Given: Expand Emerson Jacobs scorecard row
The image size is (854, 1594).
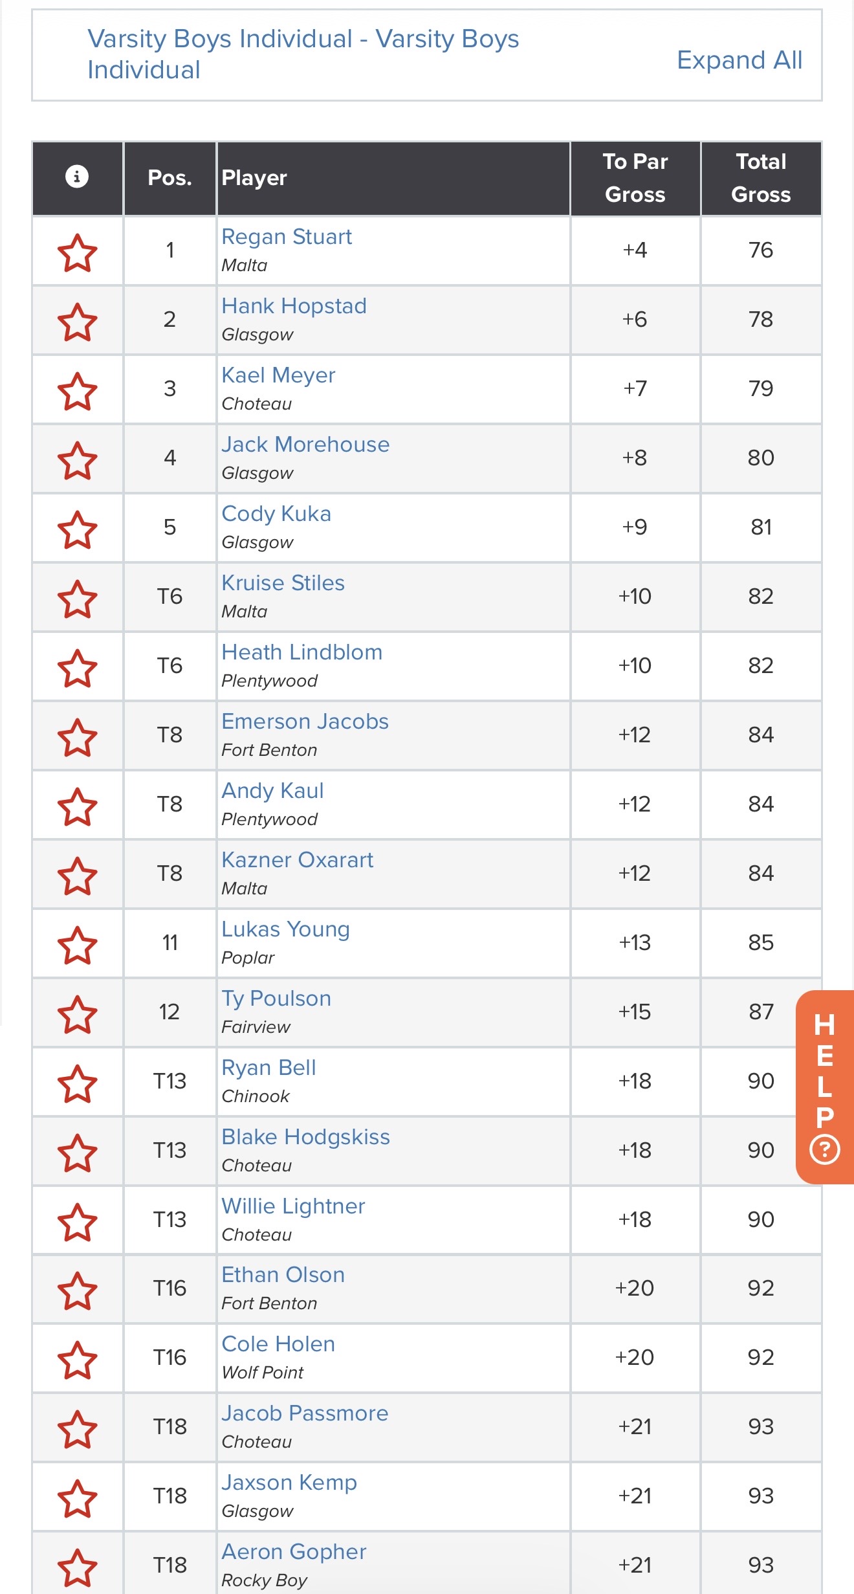Looking at the screenshot, I should 427,735.
